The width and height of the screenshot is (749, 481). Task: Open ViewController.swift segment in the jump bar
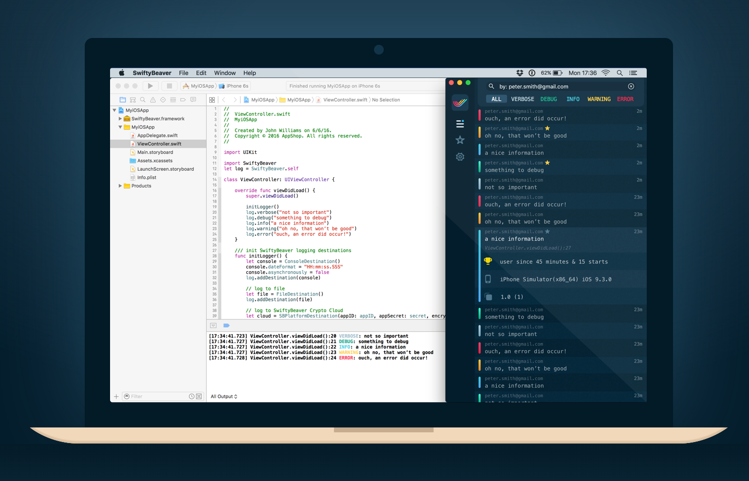click(342, 100)
